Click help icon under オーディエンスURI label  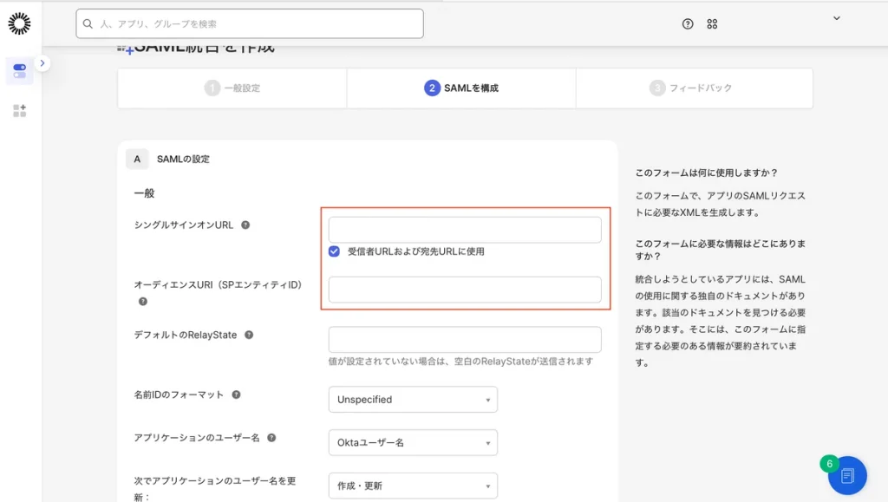[x=143, y=302]
